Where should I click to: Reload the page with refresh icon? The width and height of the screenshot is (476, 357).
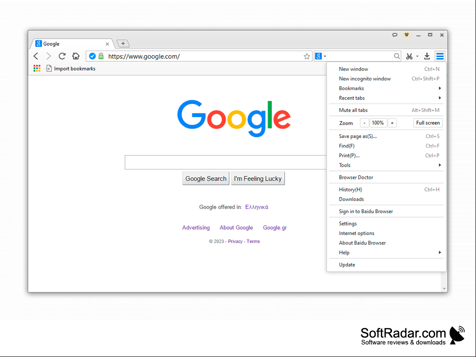pos(62,56)
